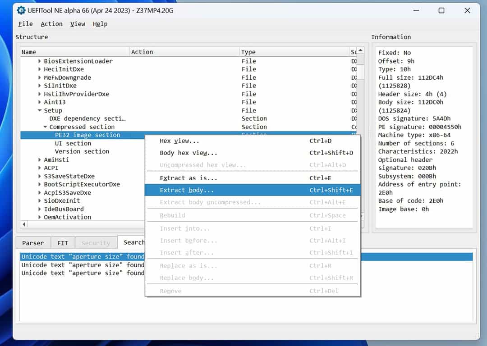Switch to the FIT tab
Image resolution: width=487 pixels, height=346 pixels.
pyautogui.click(x=63, y=243)
